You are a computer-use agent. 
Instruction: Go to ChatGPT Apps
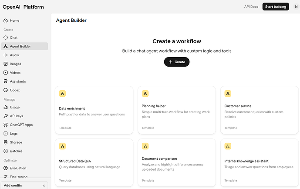(24, 125)
